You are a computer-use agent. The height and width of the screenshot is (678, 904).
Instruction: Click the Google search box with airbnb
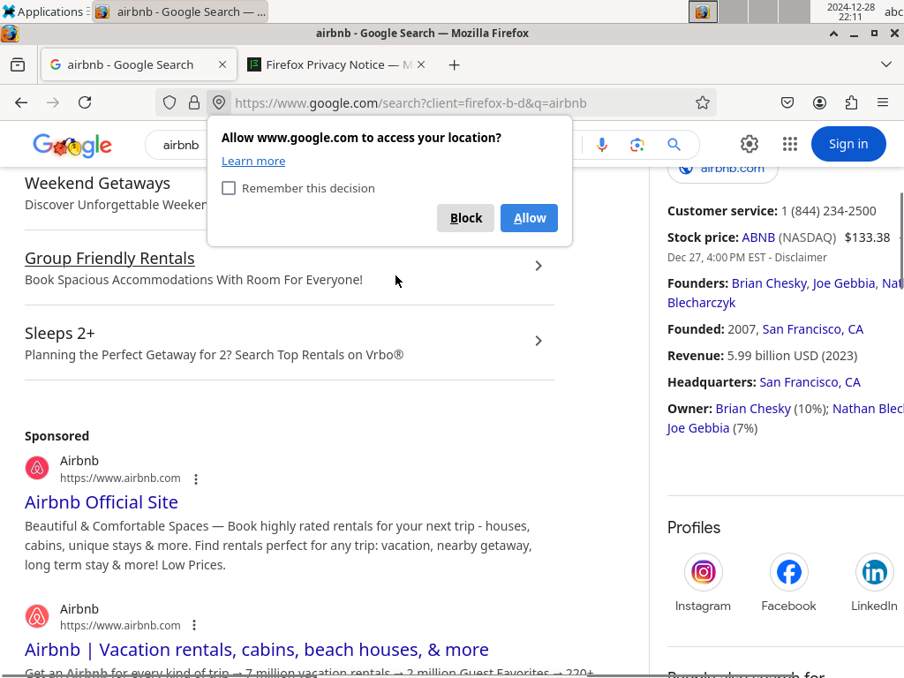(181, 145)
